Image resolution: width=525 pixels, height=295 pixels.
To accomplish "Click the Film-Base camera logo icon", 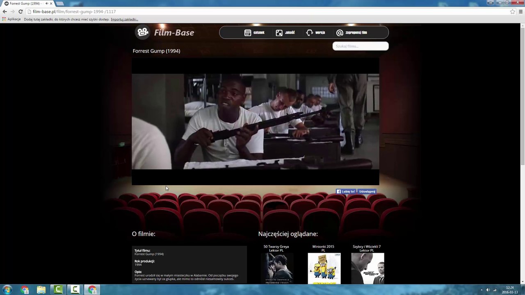I will pyautogui.click(x=143, y=32).
